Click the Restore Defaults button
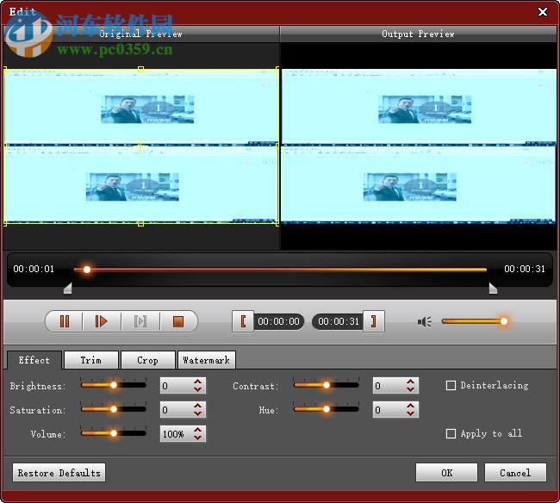The width and height of the screenshot is (560, 503). point(59,473)
